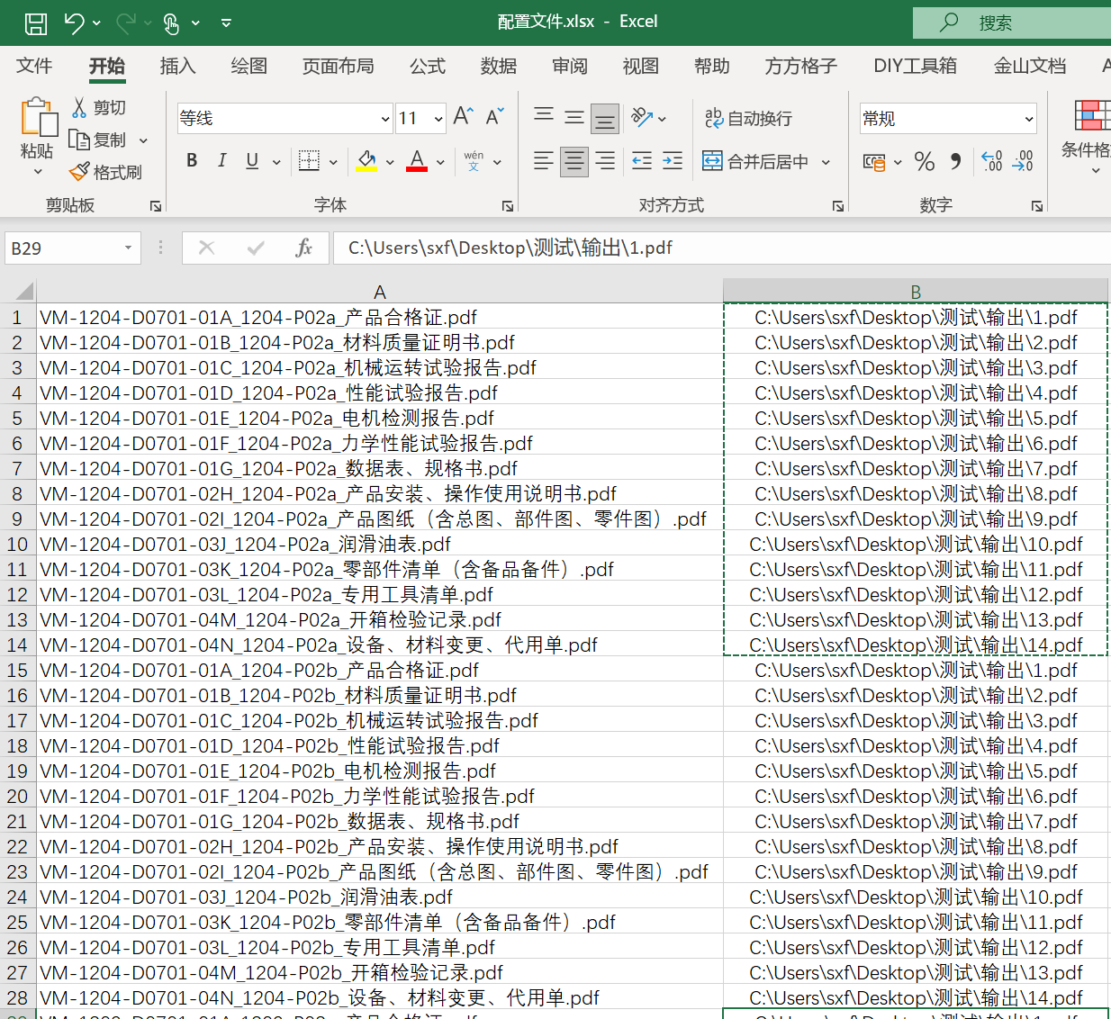The image size is (1111, 1019).
Task: Click the Name Box showing B29
Action: [x=63, y=248]
